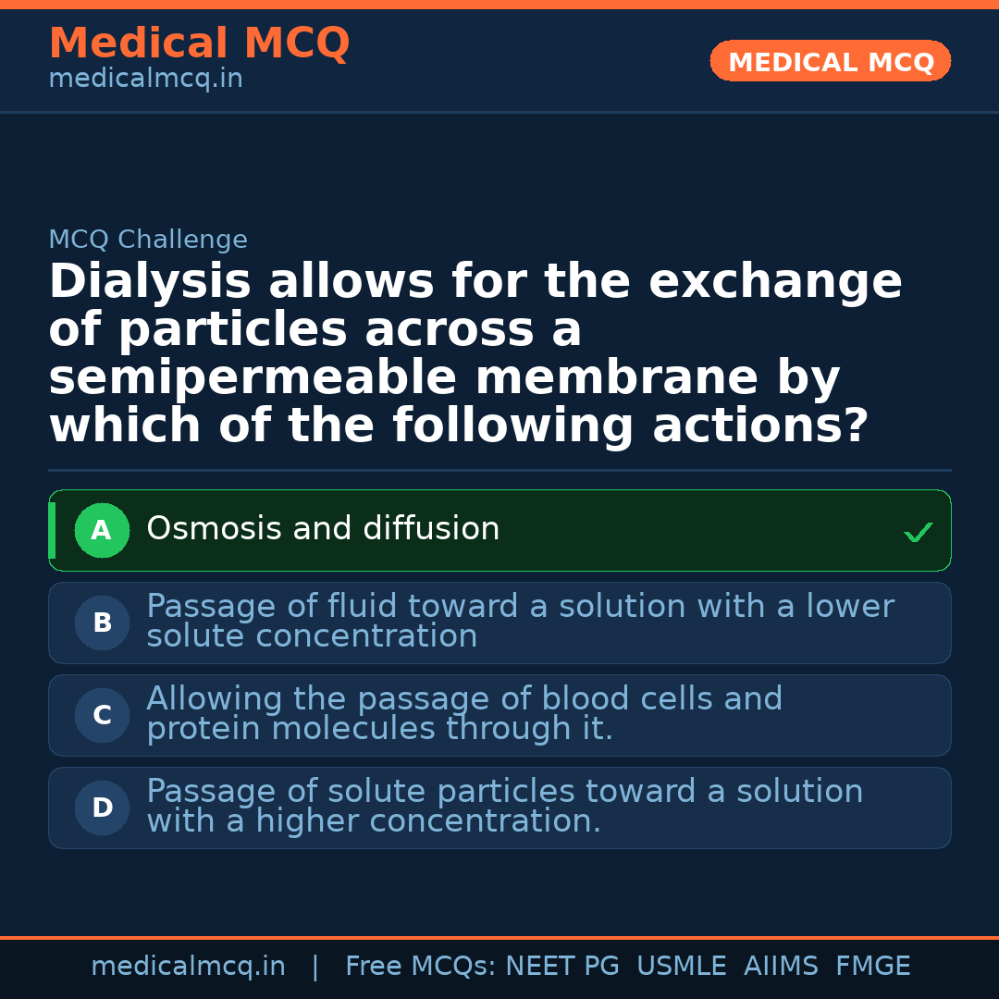Select the letter A circle badge
The height and width of the screenshot is (999, 999).
(102, 531)
